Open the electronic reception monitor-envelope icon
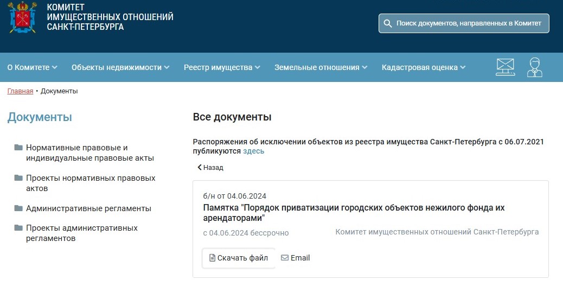This screenshot has height=292, width=563. click(x=505, y=67)
